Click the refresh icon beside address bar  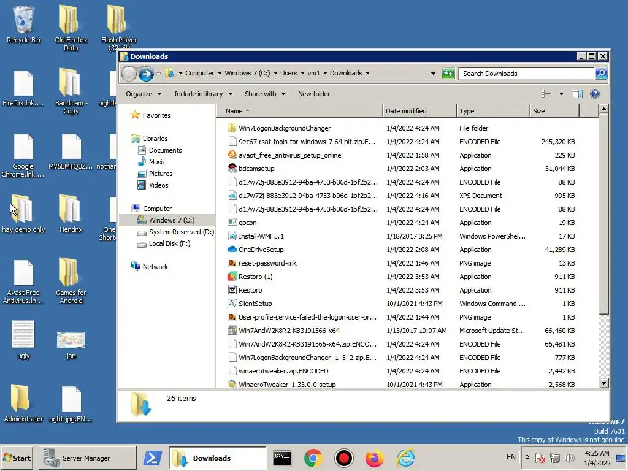[x=448, y=74]
